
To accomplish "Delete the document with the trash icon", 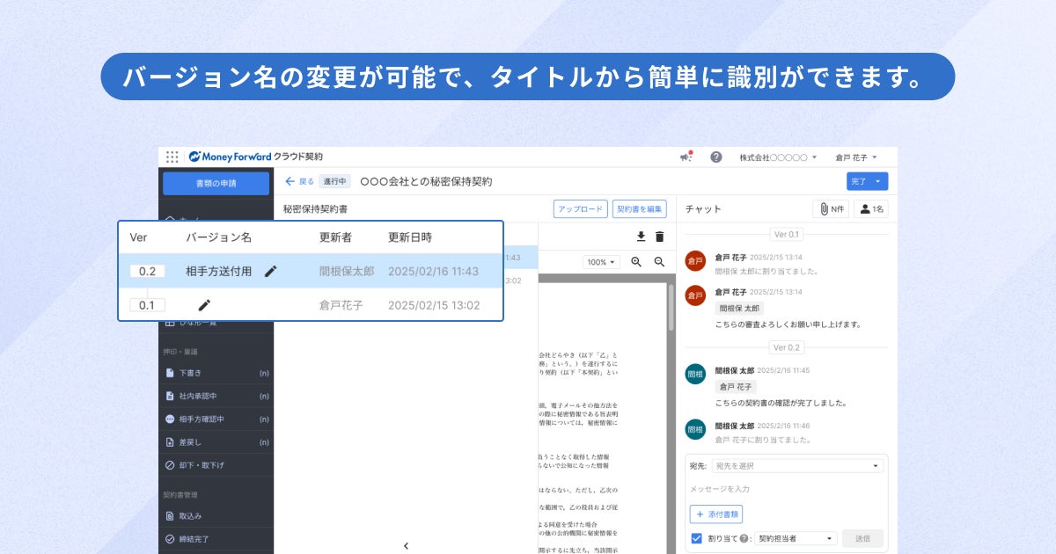I will (x=660, y=237).
